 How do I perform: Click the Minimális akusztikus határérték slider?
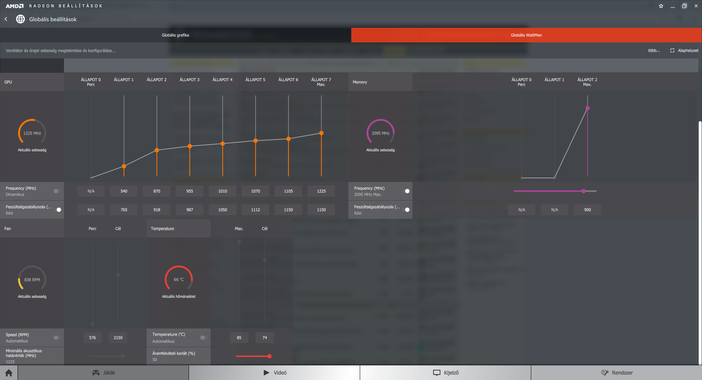click(x=107, y=356)
